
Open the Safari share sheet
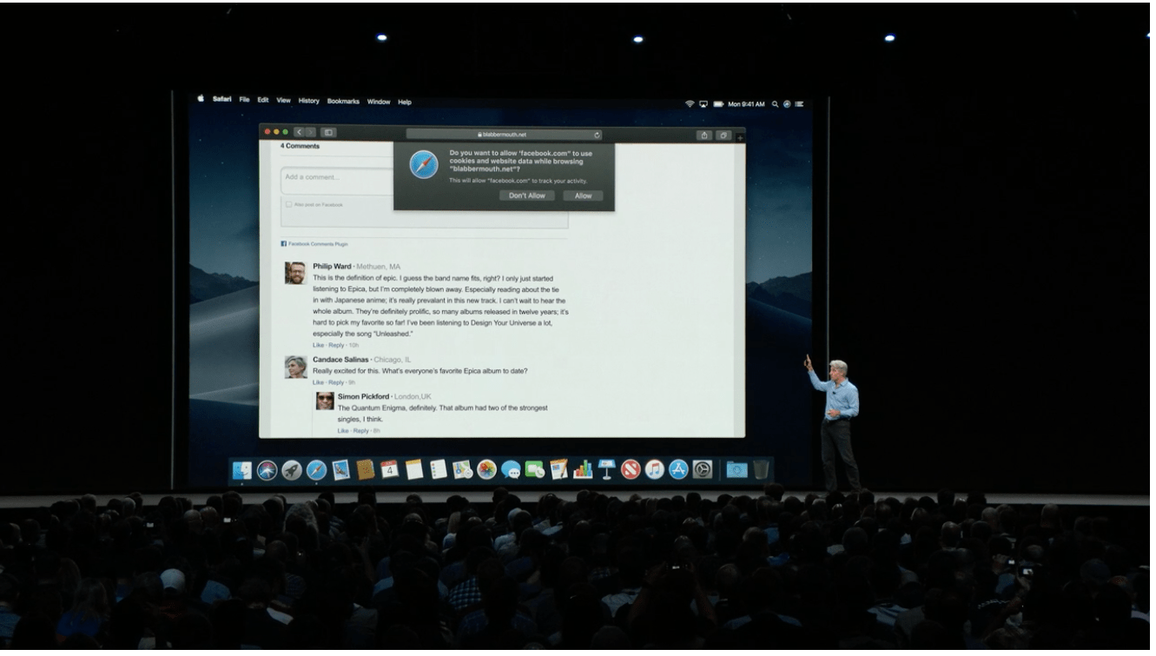pos(704,133)
